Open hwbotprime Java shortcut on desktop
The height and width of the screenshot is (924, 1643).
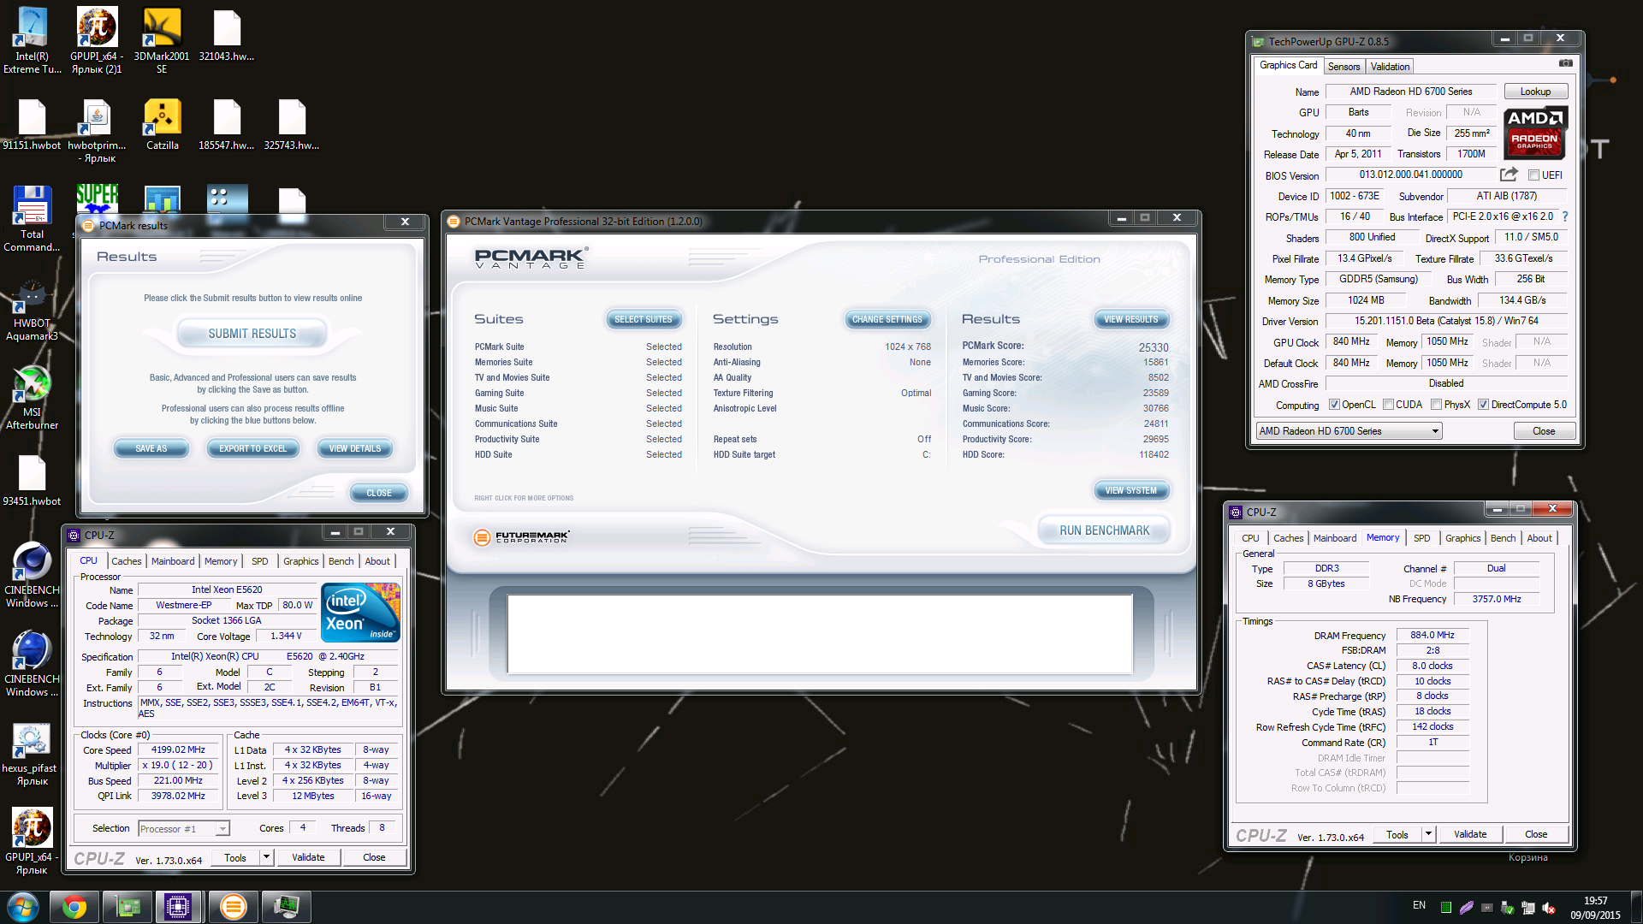tap(97, 130)
